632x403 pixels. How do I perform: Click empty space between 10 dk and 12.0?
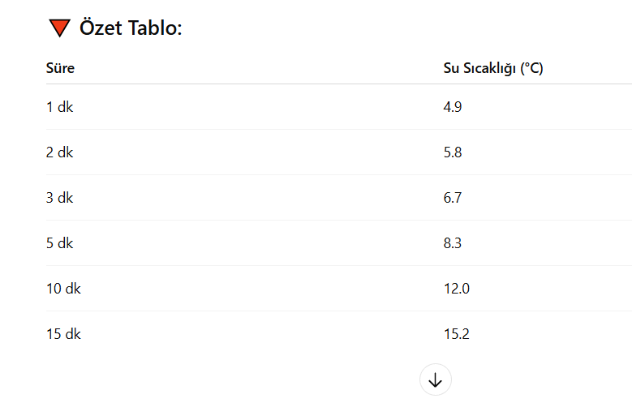(x=262, y=289)
